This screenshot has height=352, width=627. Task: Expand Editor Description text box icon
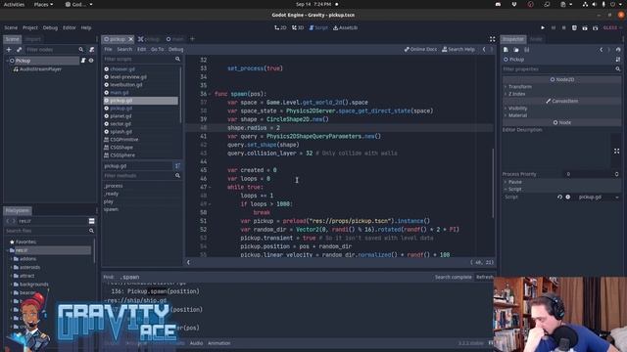tap(616, 152)
